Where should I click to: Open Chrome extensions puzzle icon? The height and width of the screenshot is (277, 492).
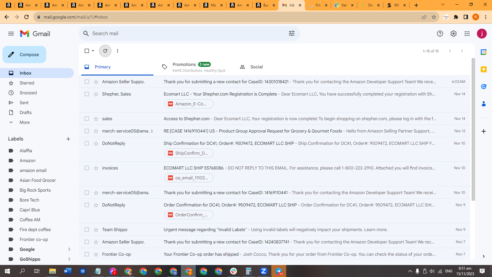pyautogui.click(x=456, y=17)
